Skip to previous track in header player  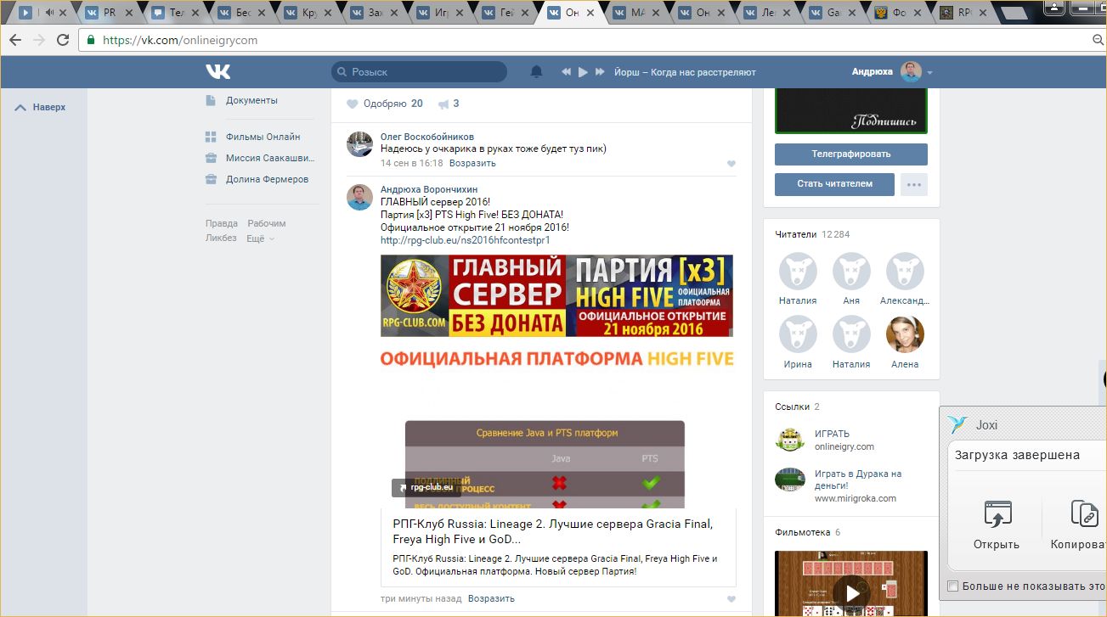click(566, 72)
